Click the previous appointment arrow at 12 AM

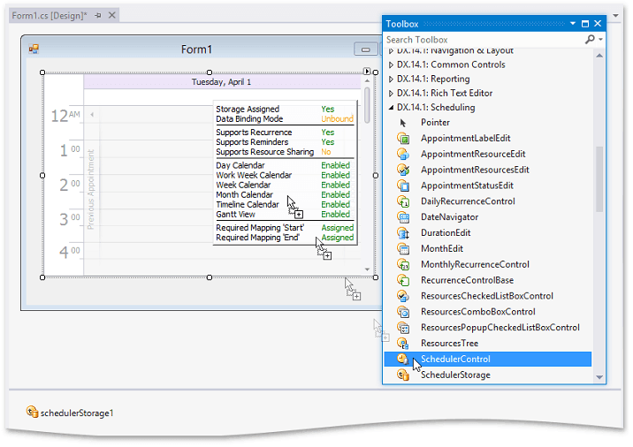pyautogui.click(x=92, y=115)
